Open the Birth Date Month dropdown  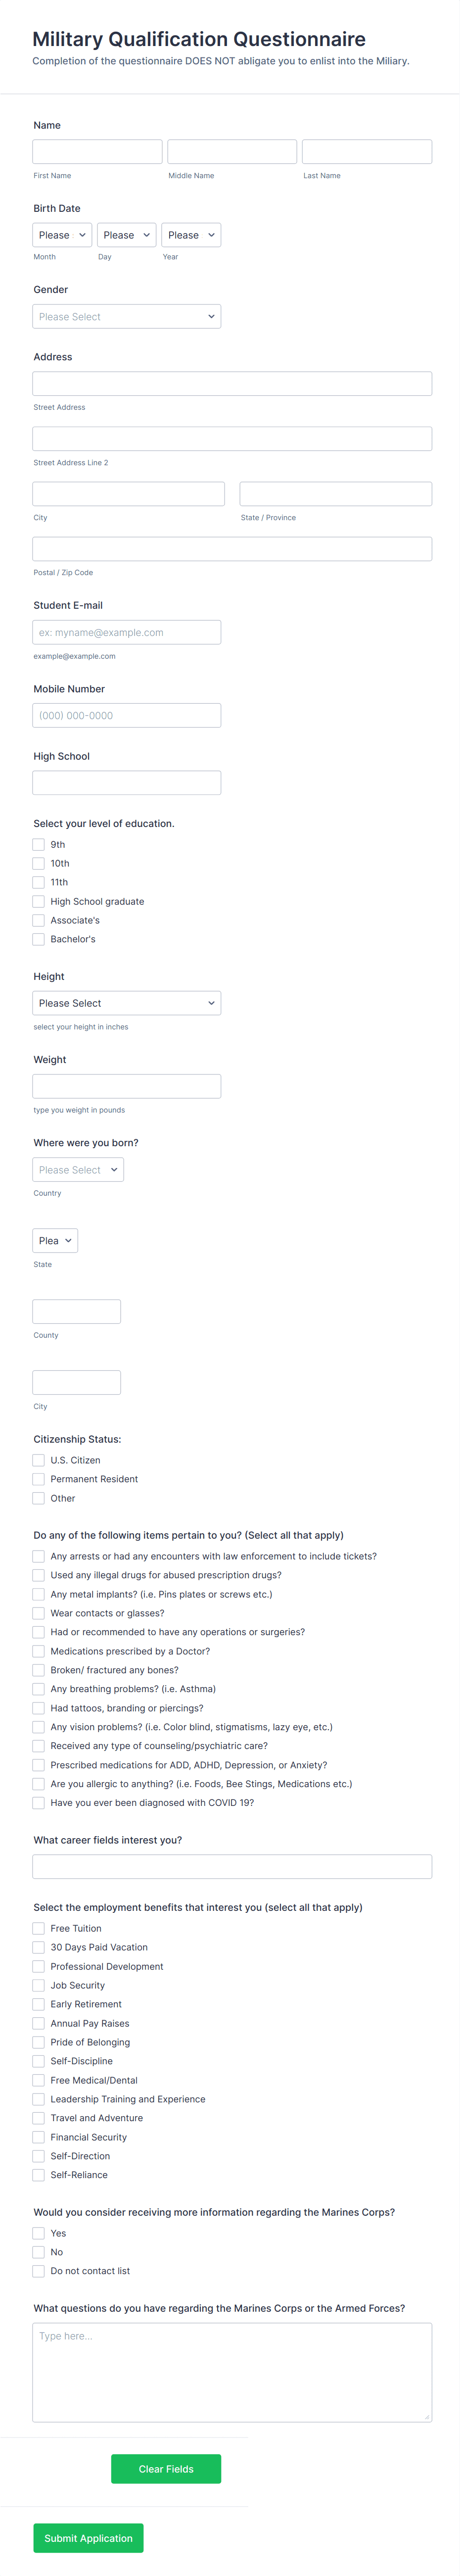coord(61,234)
